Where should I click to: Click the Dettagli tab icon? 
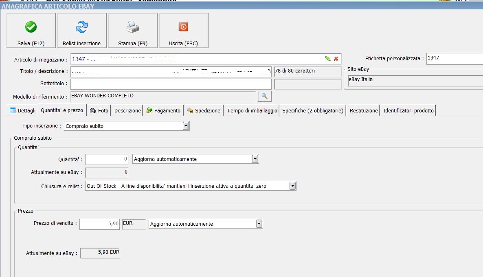tap(13, 110)
